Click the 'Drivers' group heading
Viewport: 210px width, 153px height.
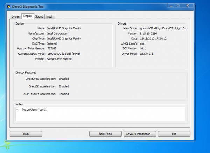point(122,24)
